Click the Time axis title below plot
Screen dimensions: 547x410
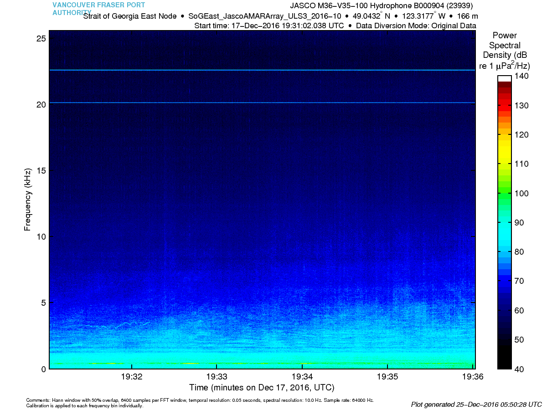coord(262,388)
